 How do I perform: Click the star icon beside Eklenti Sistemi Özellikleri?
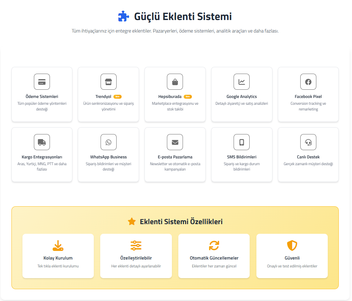pyautogui.click(x=132, y=222)
